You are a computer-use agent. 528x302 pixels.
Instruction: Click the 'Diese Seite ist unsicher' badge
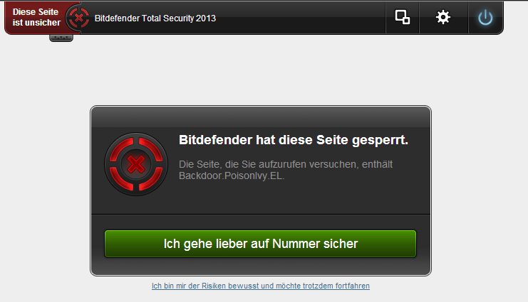coord(36,18)
